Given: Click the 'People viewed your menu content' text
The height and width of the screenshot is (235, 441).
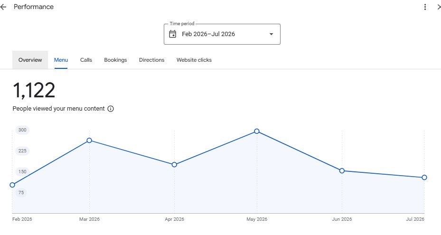Looking at the screenshot, I should coord(58,109).
